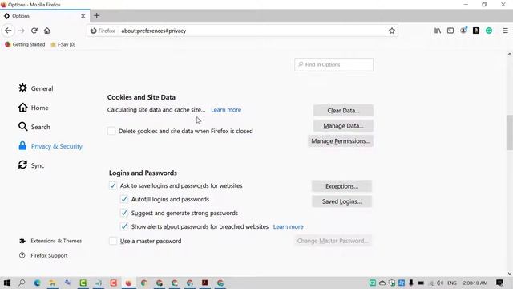
Task: Open the Sync settings category
Action: tap(31, 165)
